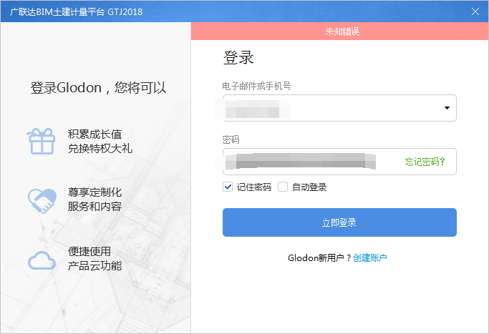This screenshot has height=334, width=489.
Task: Focus the email or phone input field
Action: pyautogui.click(x=339, y=108)
